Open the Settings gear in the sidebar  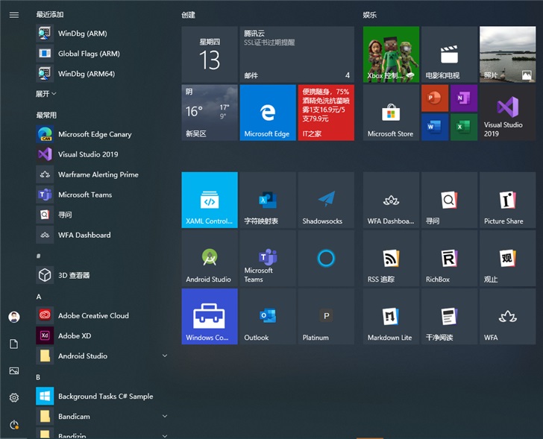[14, 398]
